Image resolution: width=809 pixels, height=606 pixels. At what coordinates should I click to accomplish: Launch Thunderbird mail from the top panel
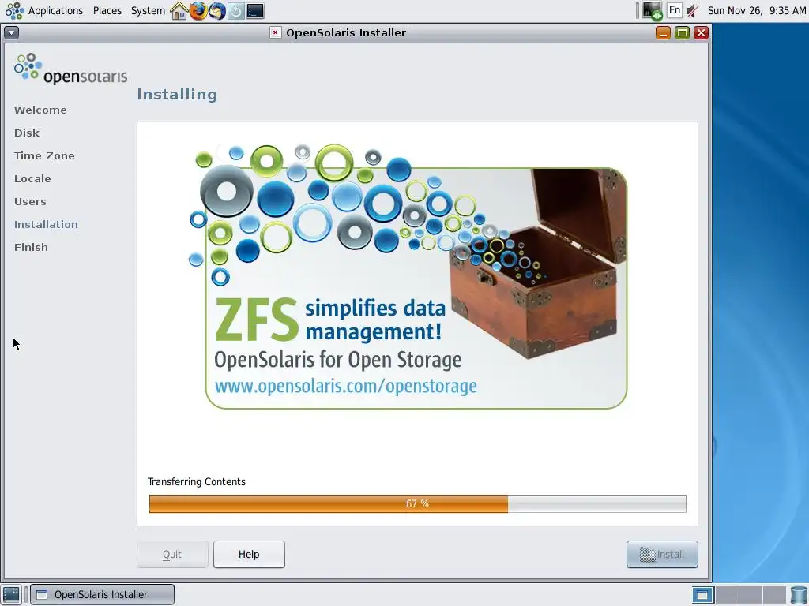pyautogui.click(x=217, y=11)
